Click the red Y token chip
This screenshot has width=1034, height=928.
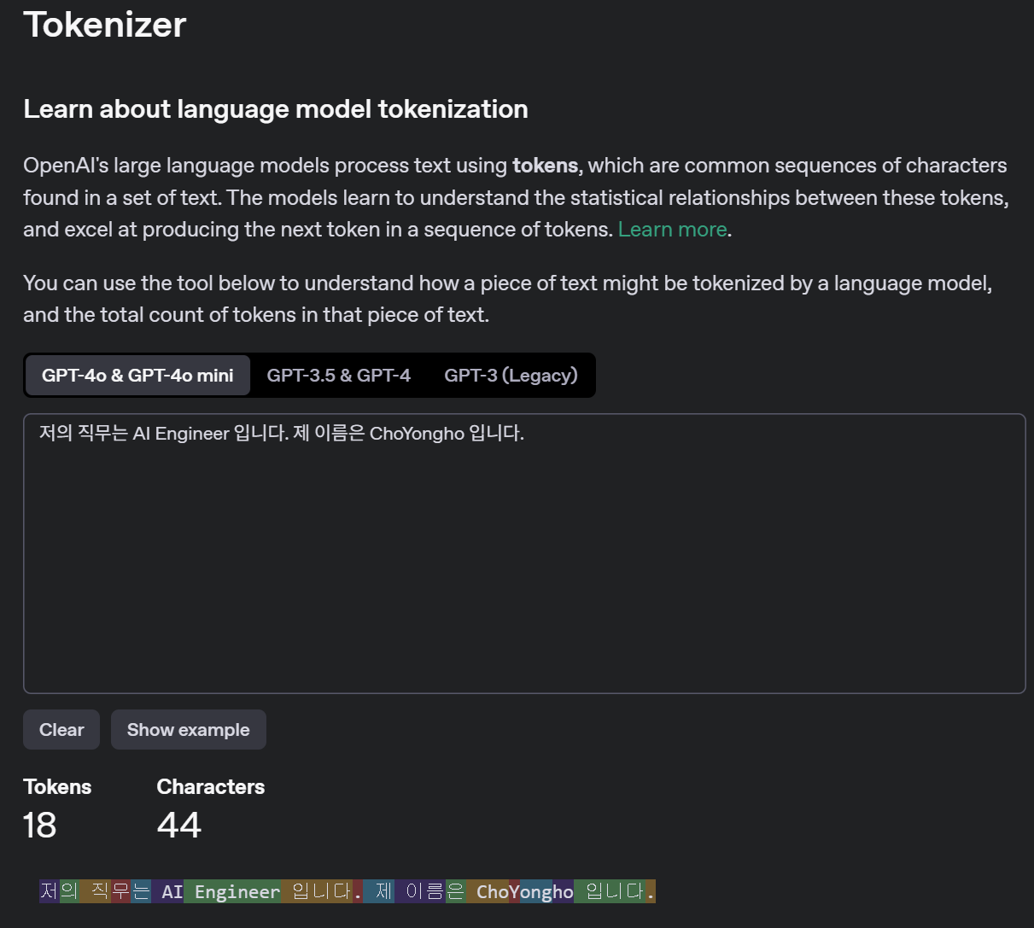tap(514, 891)
